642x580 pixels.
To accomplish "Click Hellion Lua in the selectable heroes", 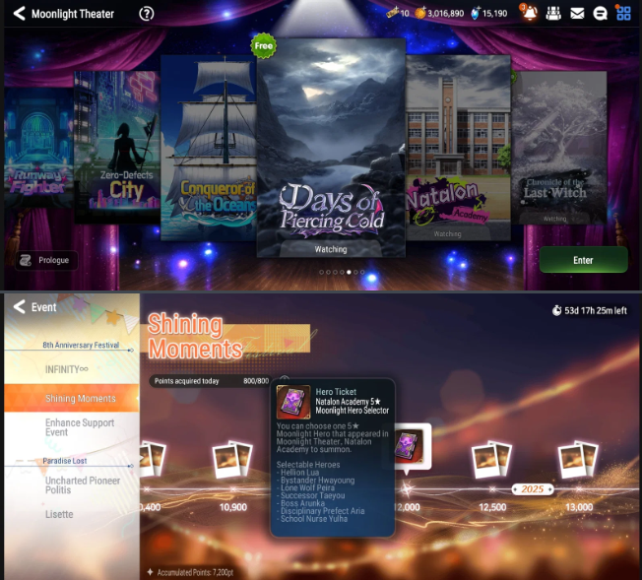I will tap(299, 473).
